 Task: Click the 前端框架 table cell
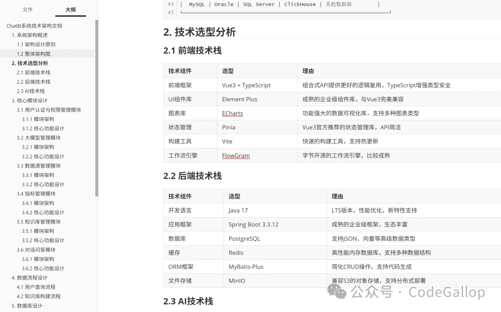[x=191, y=85]
